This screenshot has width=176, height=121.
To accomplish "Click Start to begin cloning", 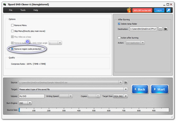I will (160, 89).
